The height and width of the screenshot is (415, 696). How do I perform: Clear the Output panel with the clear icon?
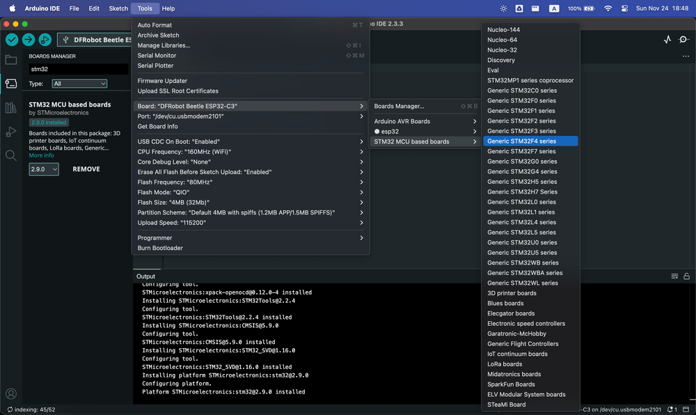[674, 276]
